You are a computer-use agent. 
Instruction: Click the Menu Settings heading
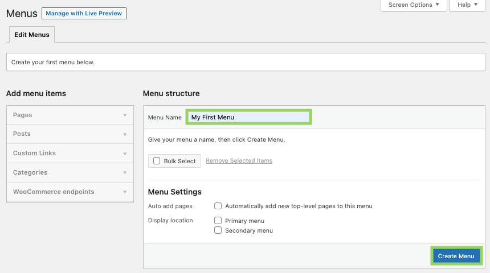point(174,192)
